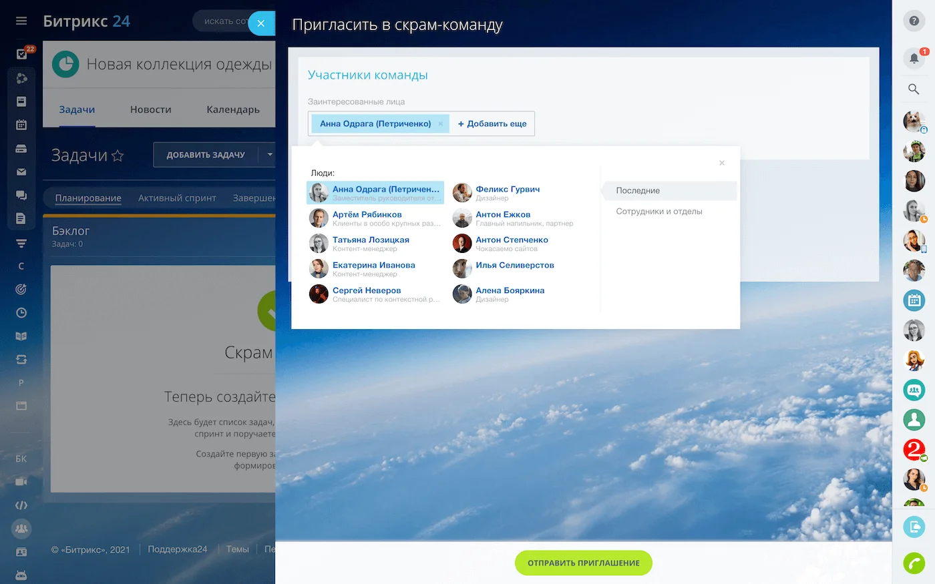Viewport: 935px width, 584px height.
Task: Open the calendar icon in left sidebar
Action: click(x=21, y=125)
